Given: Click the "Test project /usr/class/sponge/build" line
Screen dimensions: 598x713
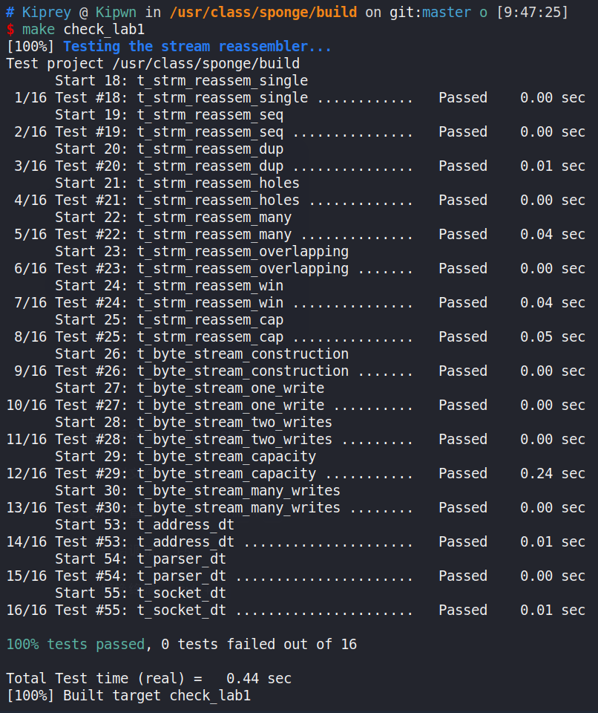Looking at the screenshot, I should 153,64.
